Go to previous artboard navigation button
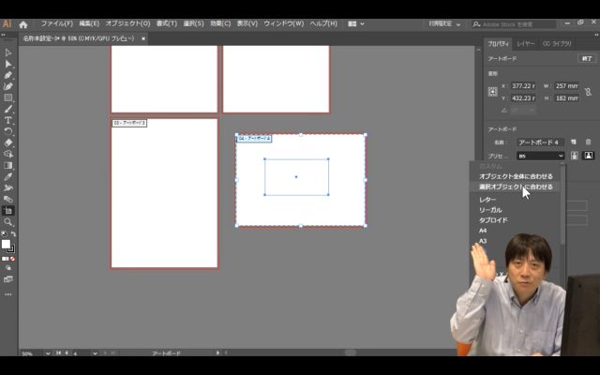This screenshot has height=375, width=600. pyautogui.click(x=67, y=352)
